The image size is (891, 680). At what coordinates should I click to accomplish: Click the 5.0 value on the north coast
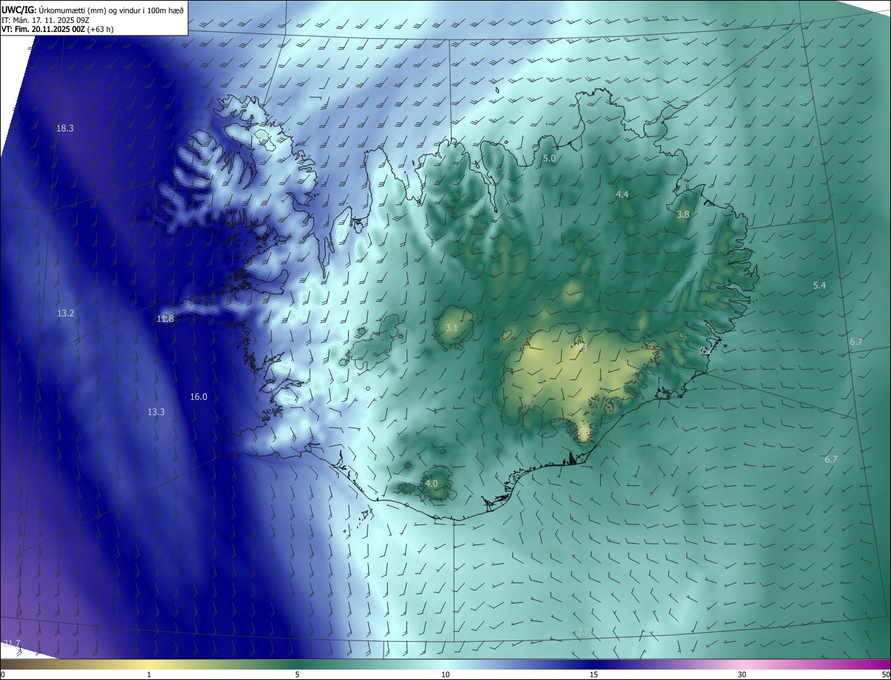coord(549,159)
